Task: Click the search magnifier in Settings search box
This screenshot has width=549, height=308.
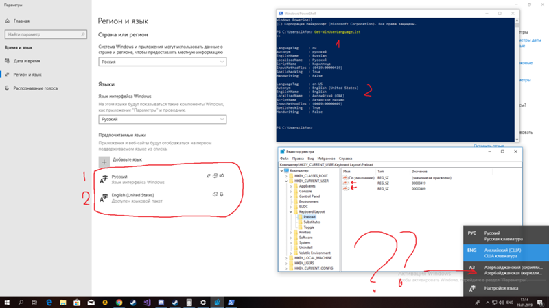Action: [82, 34]
